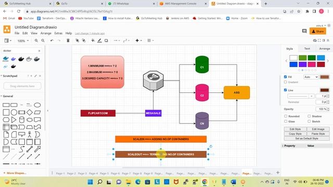The height and width of the screenshot is (187, 333).
Task: Open the view panels dropdown
Action: [x=8, y=41]
